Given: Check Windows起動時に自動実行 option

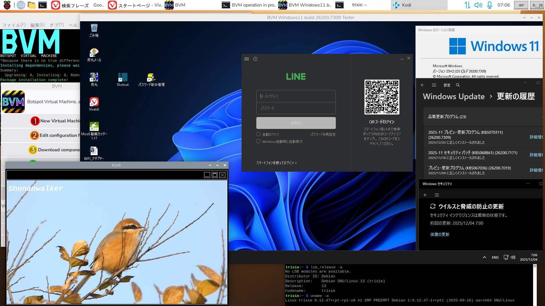Looking at the screenshot, I should 258,141.
